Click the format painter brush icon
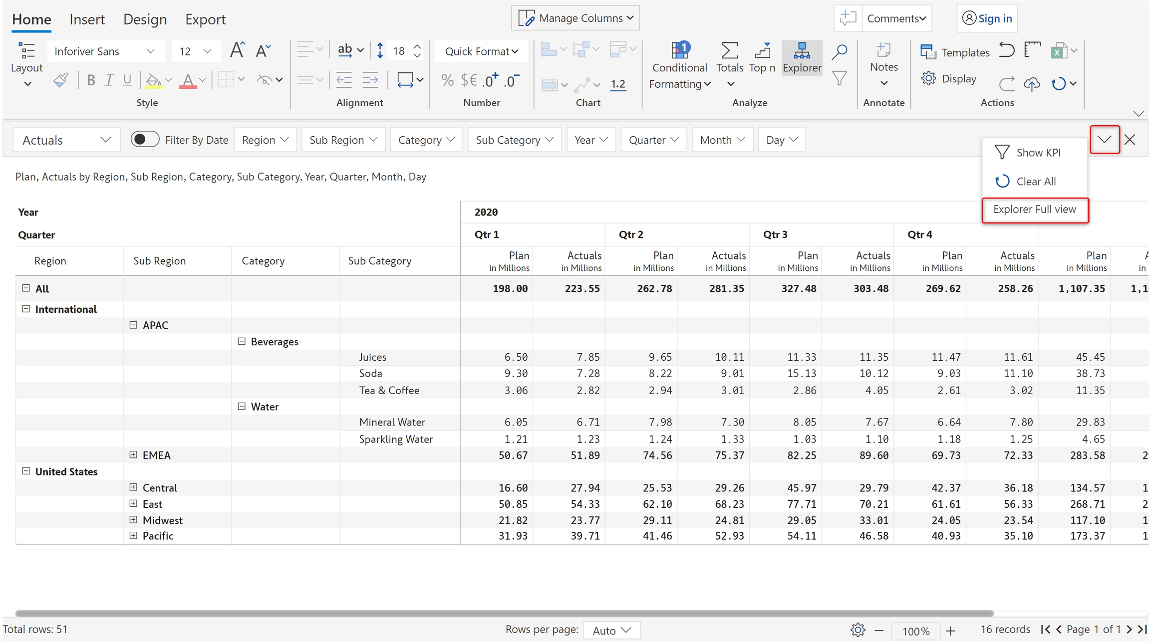Image resolution: width=1150 pixels, height=644 pixels. [61, 80]
